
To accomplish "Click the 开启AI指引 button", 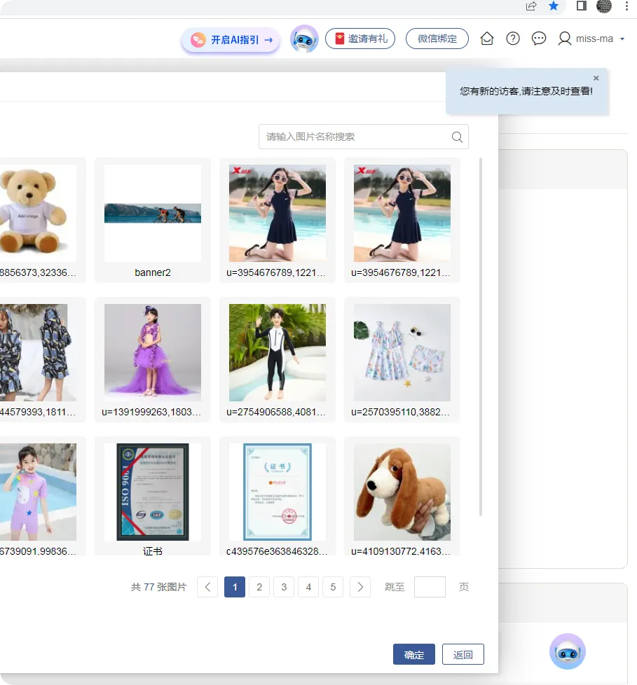I will [231, 40].
